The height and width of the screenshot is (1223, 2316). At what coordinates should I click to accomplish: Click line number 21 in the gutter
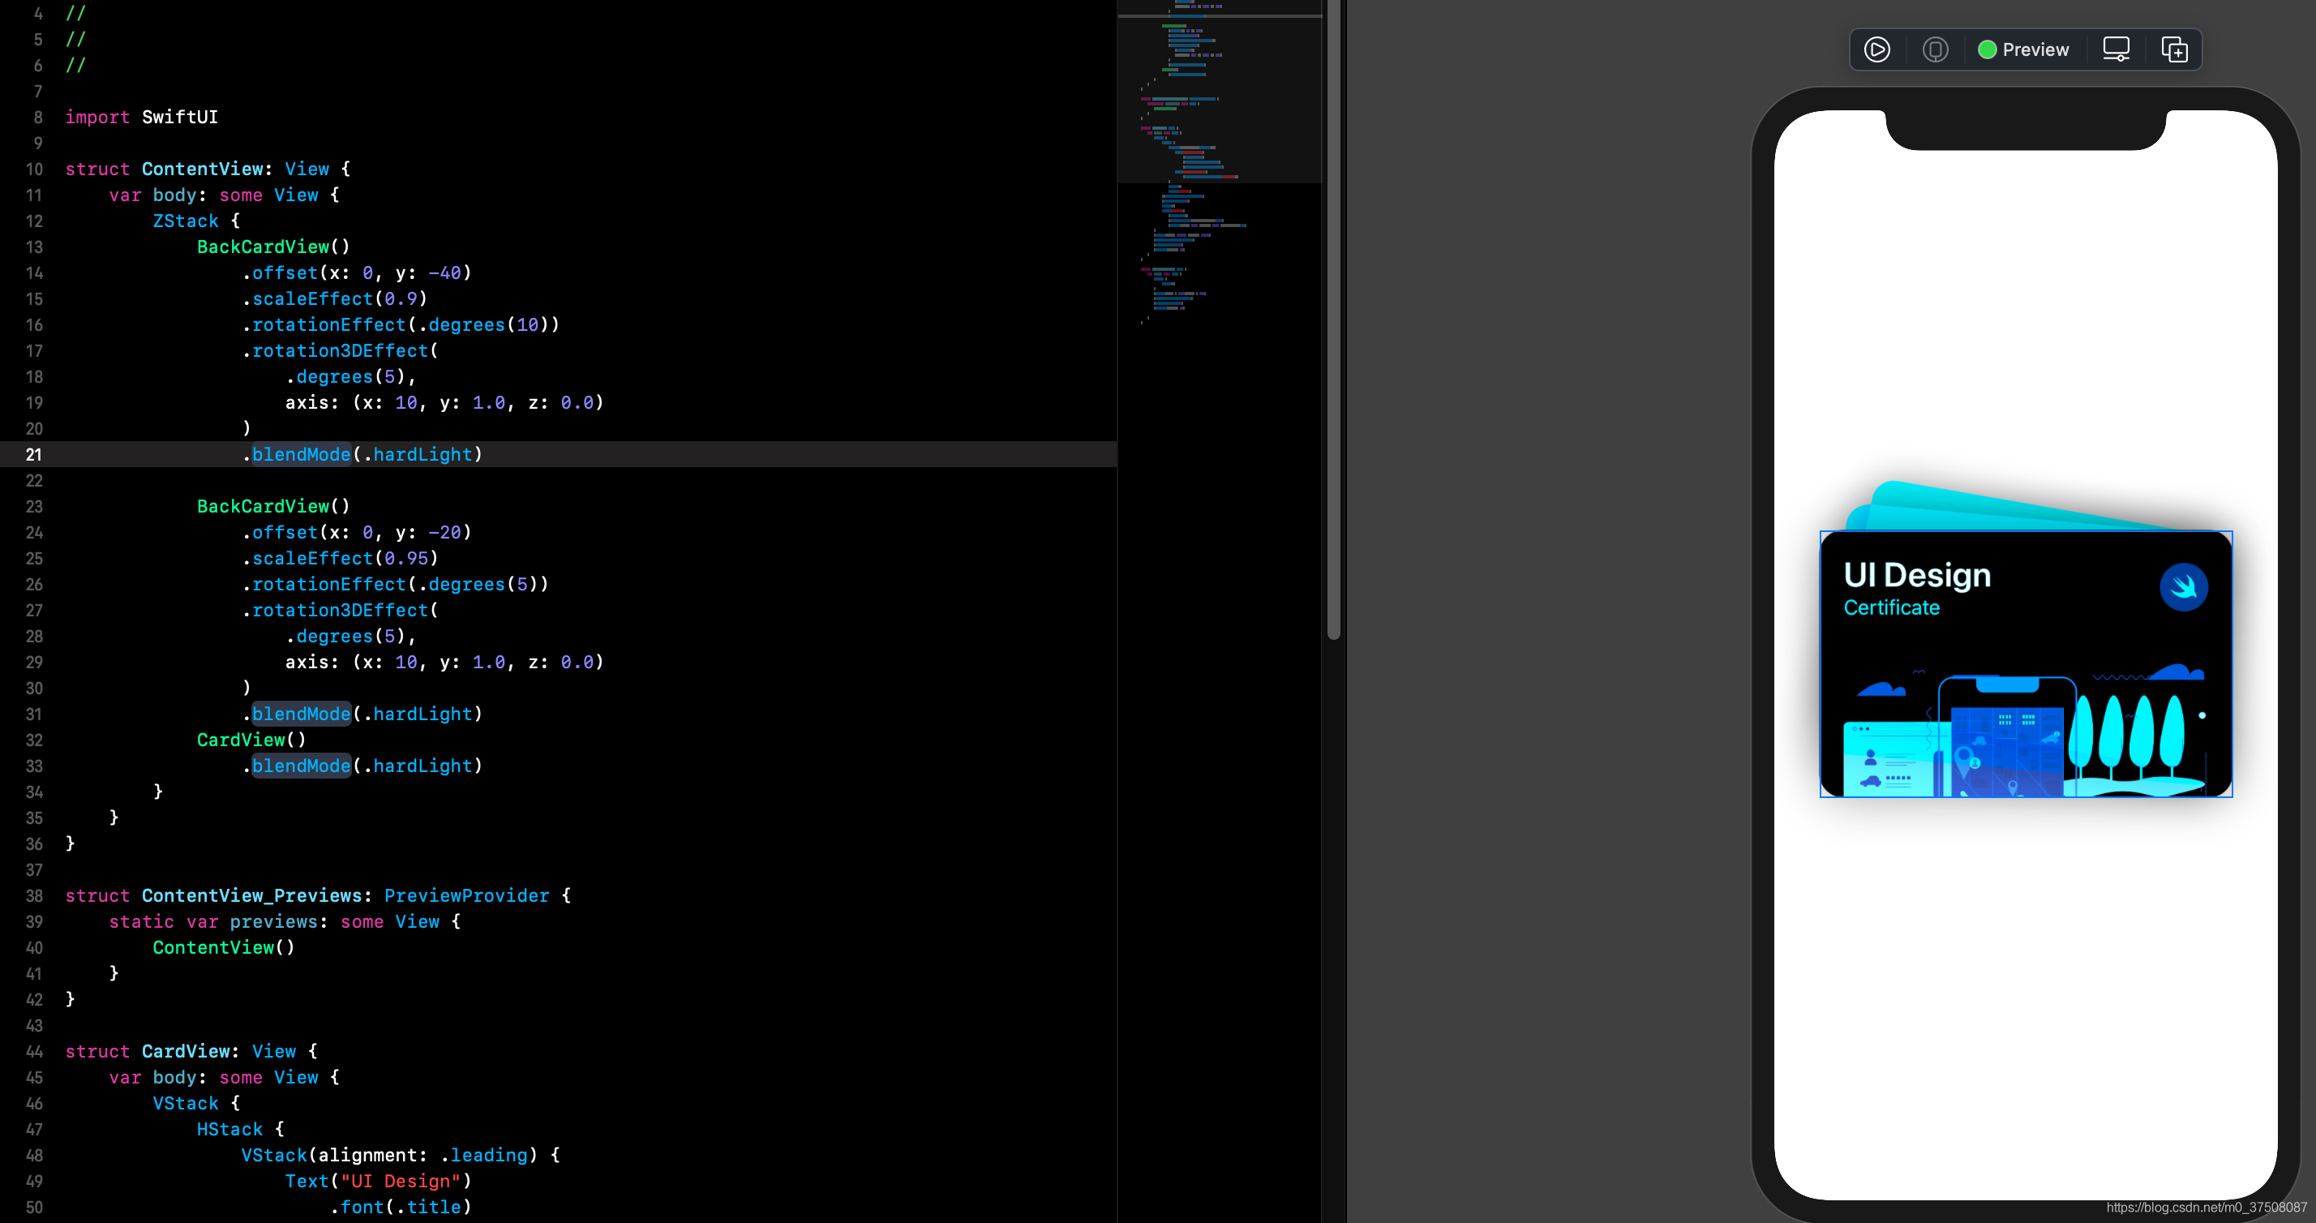33,455
